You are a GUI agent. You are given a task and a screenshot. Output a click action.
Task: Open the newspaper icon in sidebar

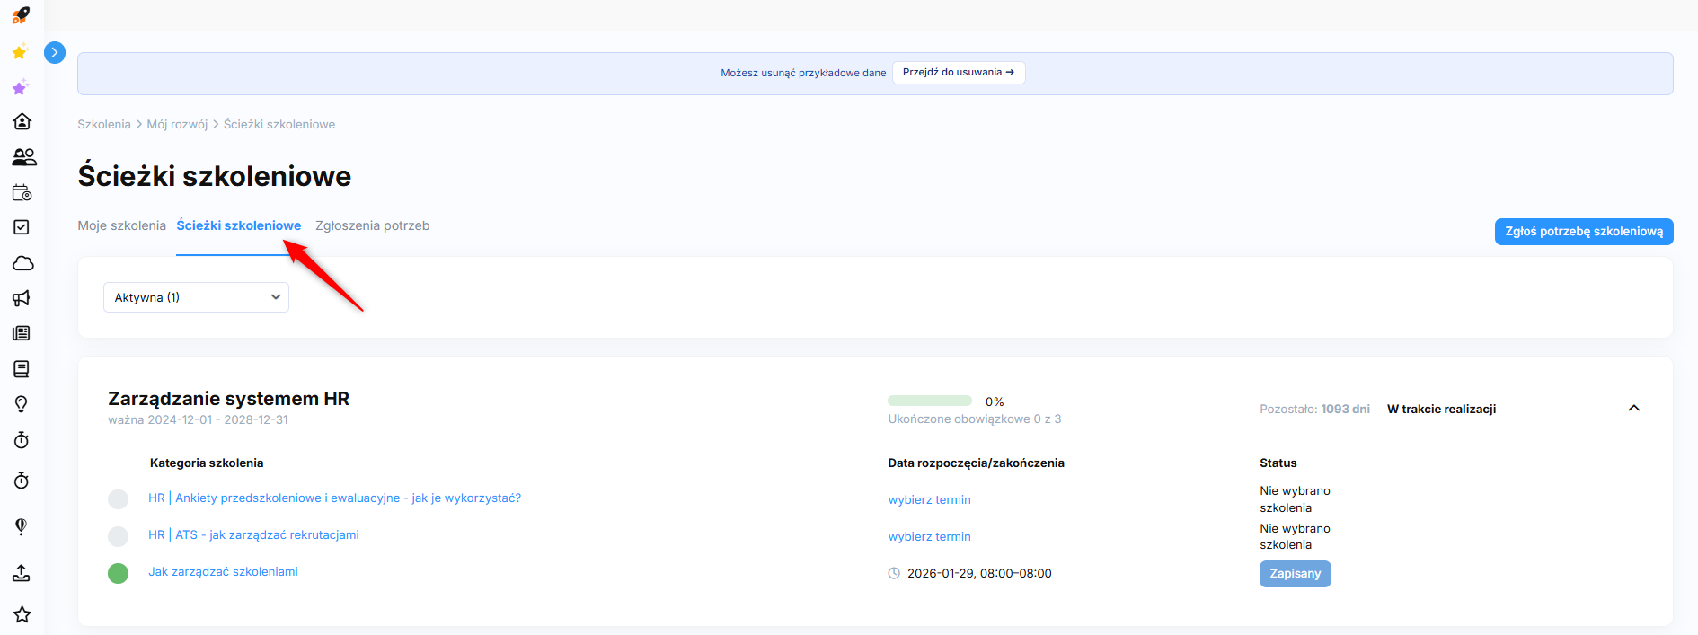(22, 333)
